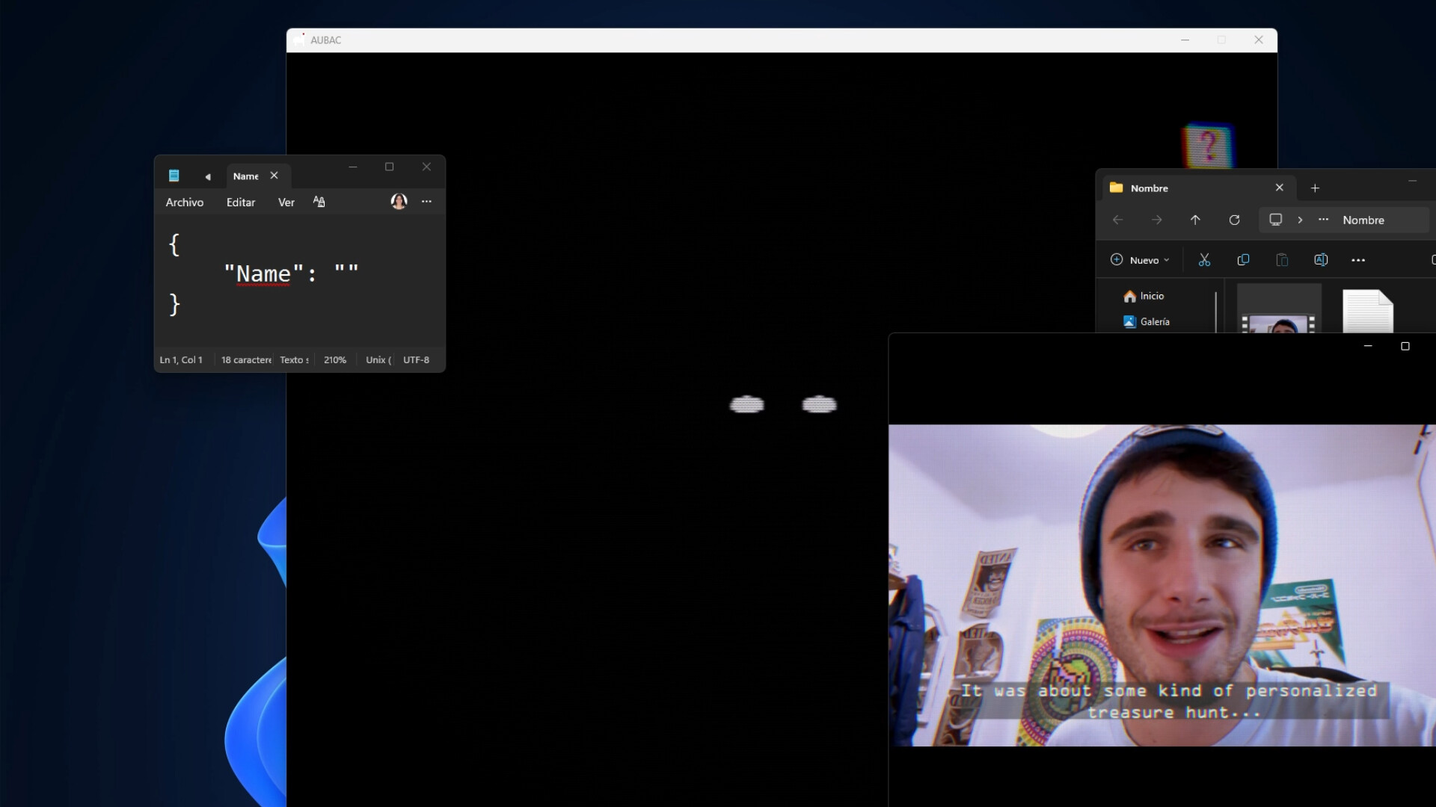The width and height of the screenshot is (1436, 807).
Task: Go up one folder in File Explorer
Action: click(1195, 220)
